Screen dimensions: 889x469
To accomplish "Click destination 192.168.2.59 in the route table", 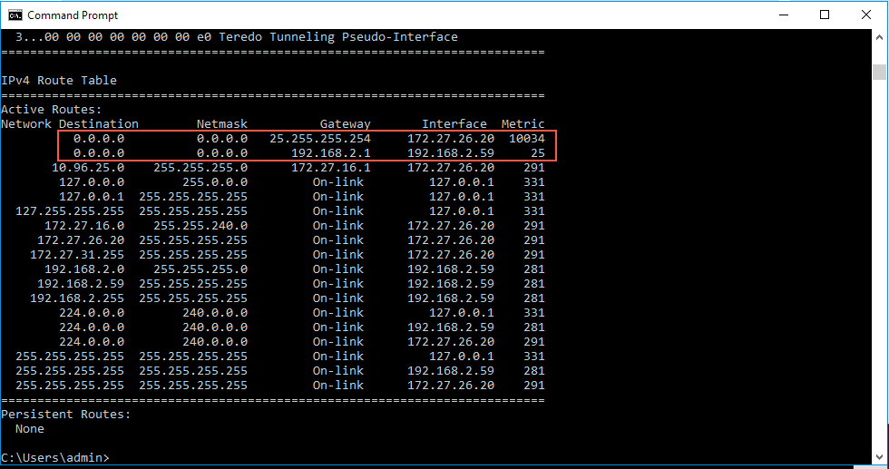I will [x=81, y=284].
